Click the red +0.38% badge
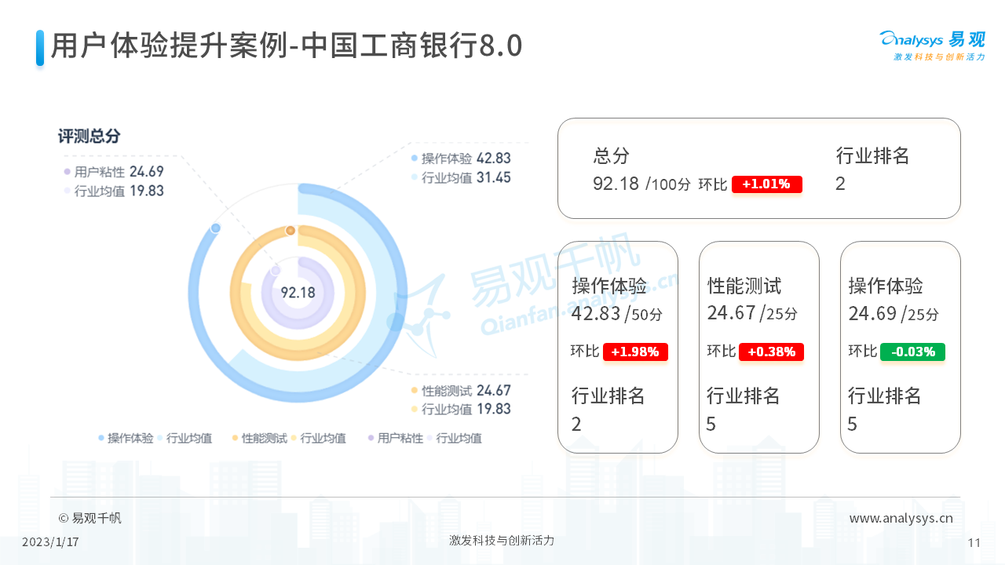 click(x=770, y=352)
